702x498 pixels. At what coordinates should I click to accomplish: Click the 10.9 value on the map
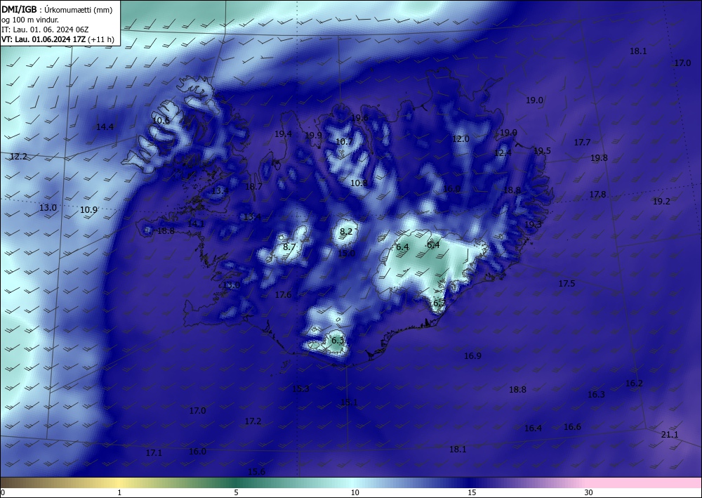[88, 209]
